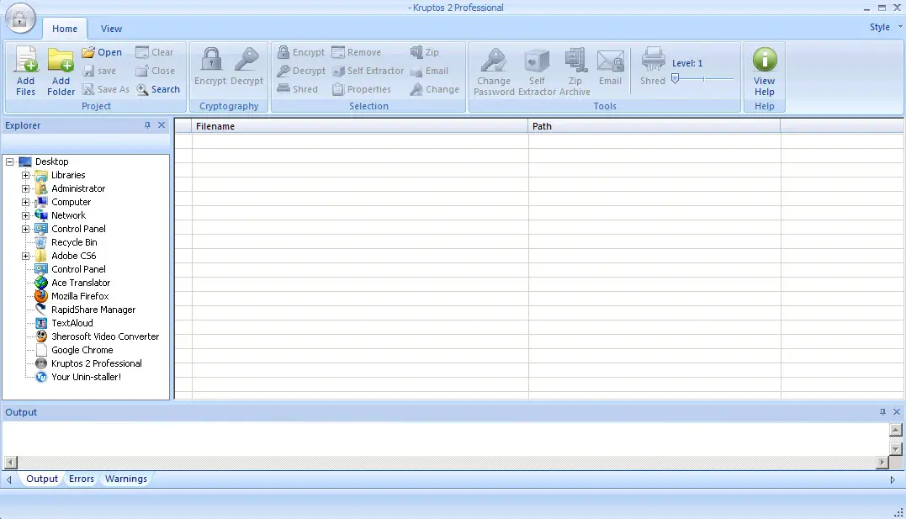Expand the first Control Panel node
This screenshot has width=906, height=519.
[x=25, y=229]
